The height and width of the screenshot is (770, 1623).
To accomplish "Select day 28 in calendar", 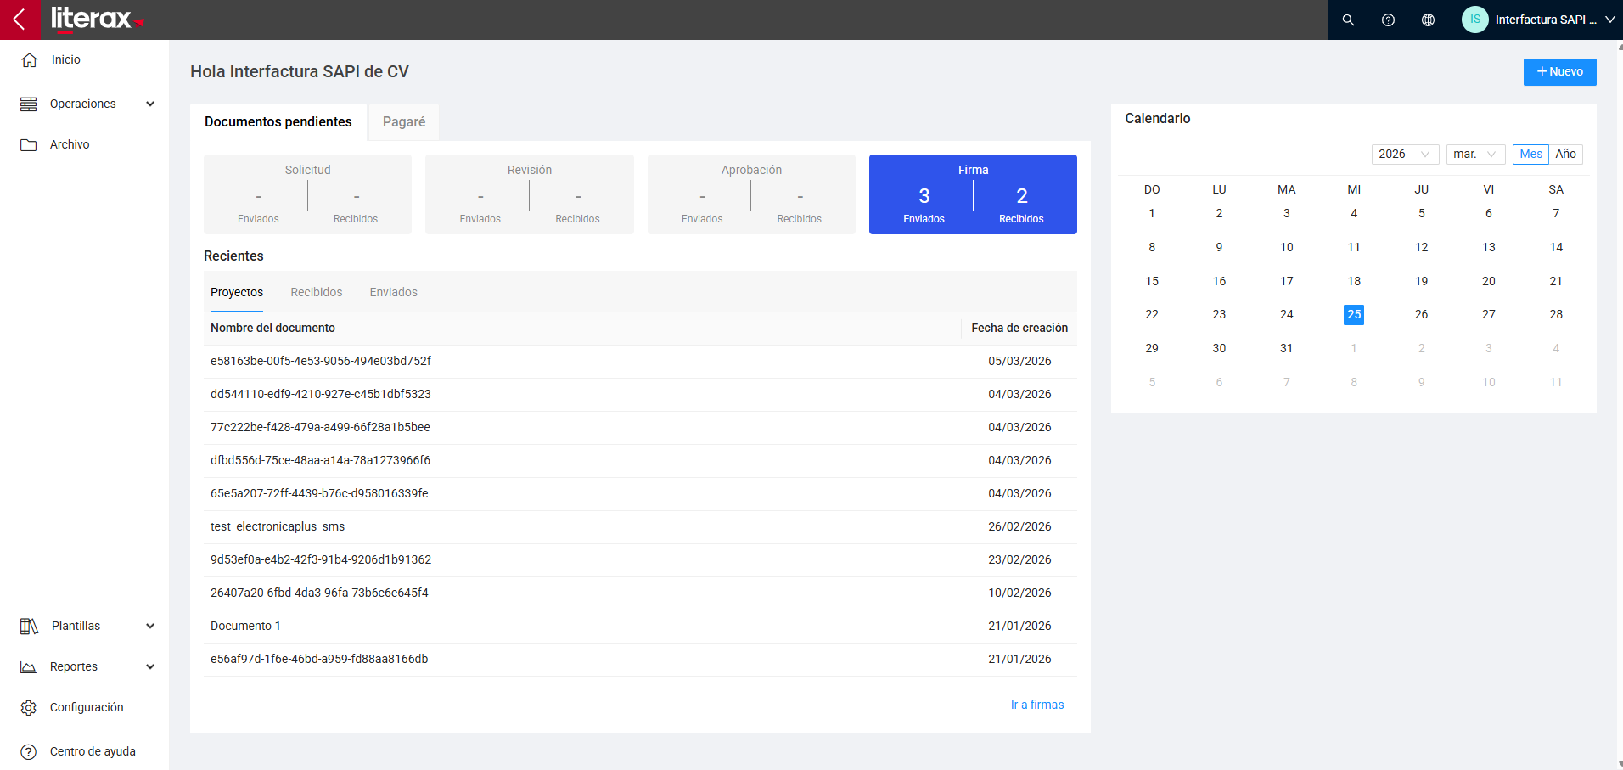I will 1556,314.
